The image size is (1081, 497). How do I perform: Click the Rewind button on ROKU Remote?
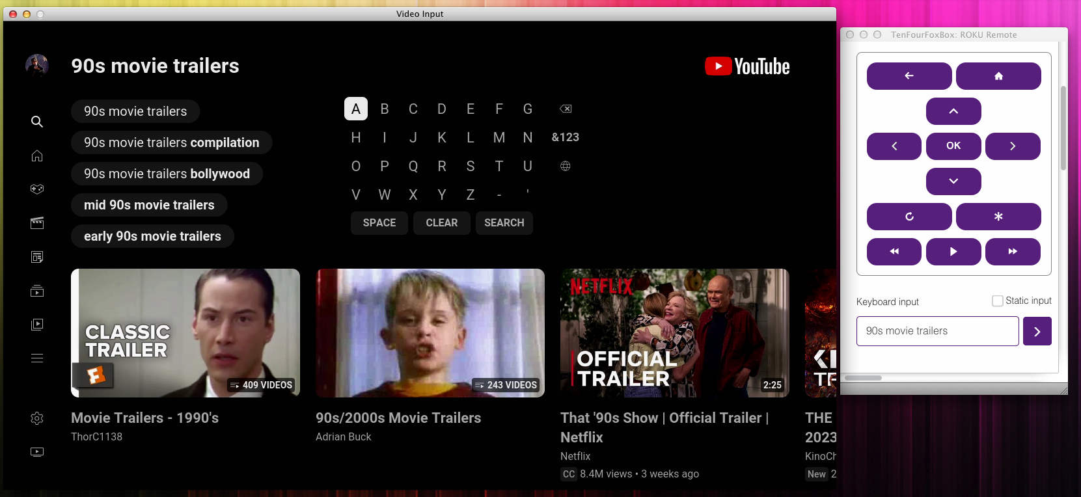coord(894,252)
